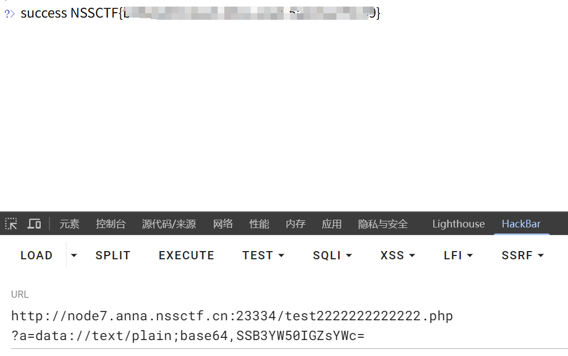Switch to the 性能 tab
Image resolution: width=568 pixels, height=356 pixels.
click(x=259, y=224)
